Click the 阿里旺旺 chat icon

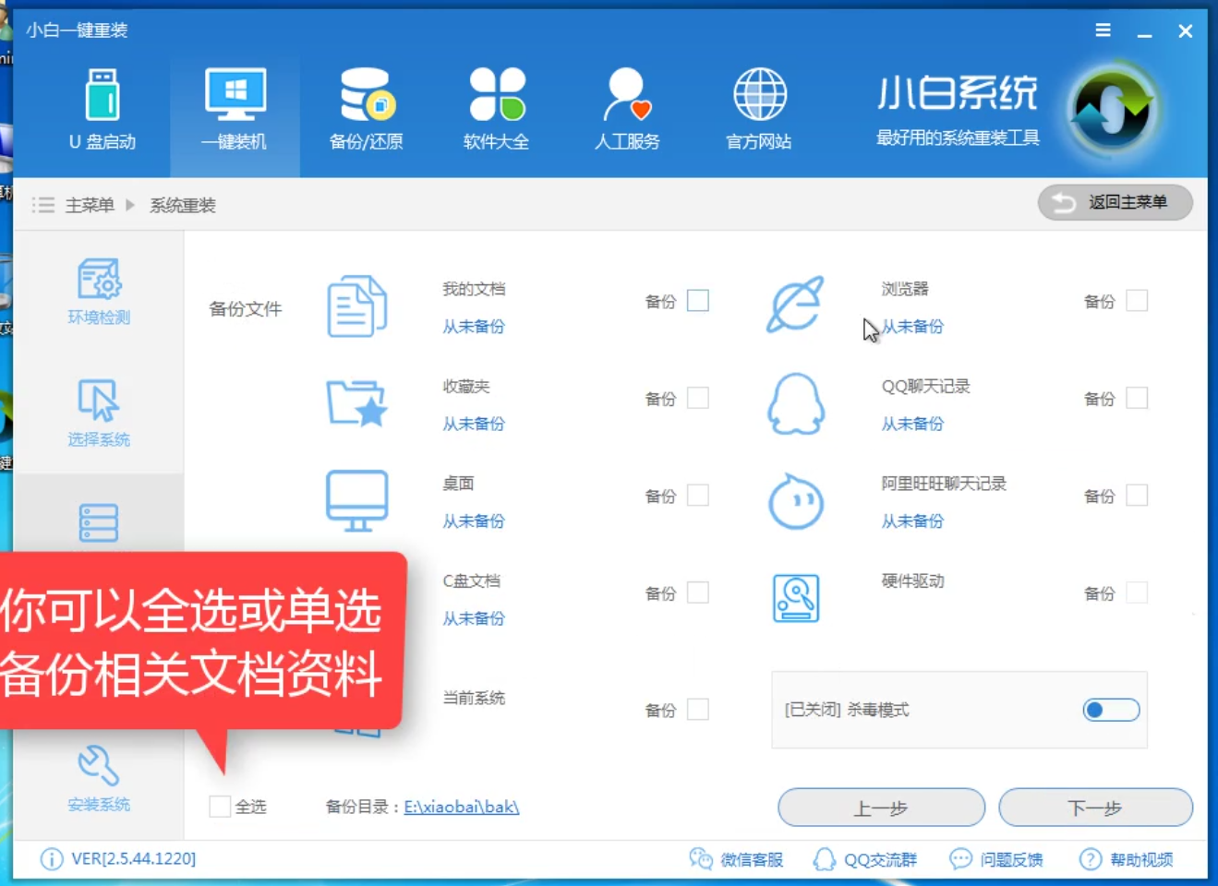point(796,501)
